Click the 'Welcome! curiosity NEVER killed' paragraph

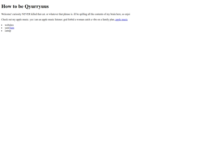click(66, 14)
